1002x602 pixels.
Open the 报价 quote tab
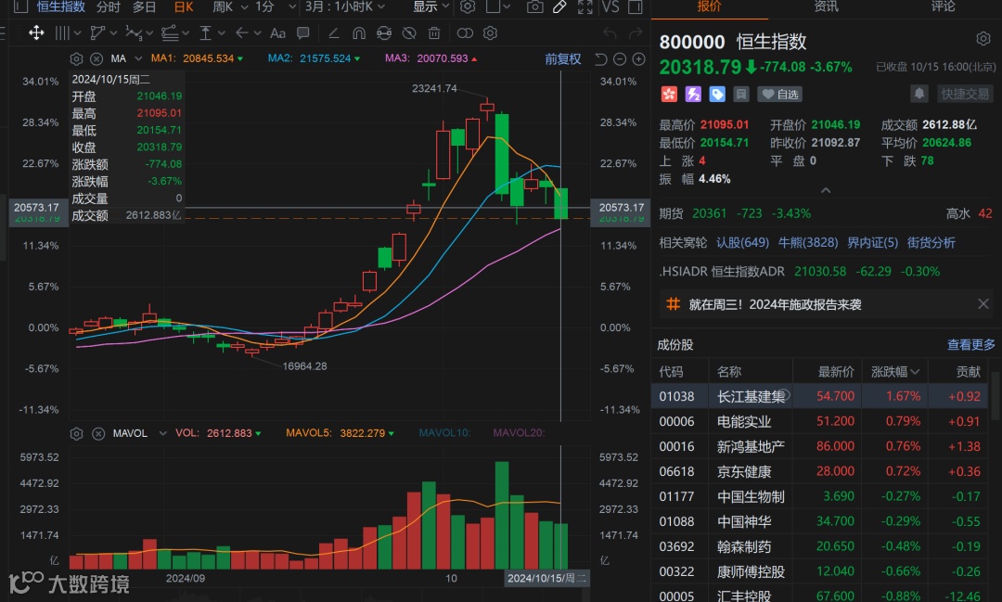tap(709, 6)
